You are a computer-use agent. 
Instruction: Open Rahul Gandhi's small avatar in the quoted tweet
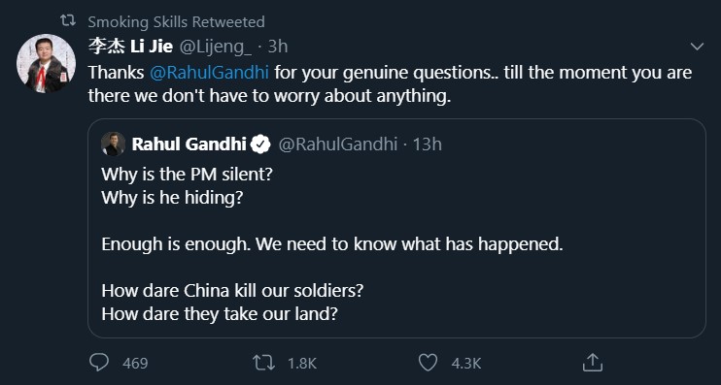(113, 144)
